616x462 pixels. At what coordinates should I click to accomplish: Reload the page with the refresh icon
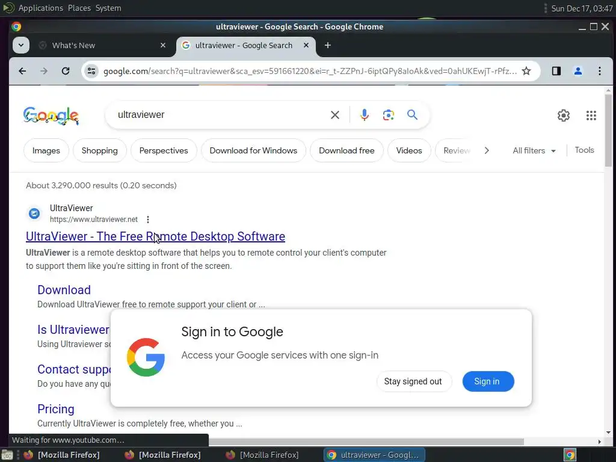(x=66, y=71)
